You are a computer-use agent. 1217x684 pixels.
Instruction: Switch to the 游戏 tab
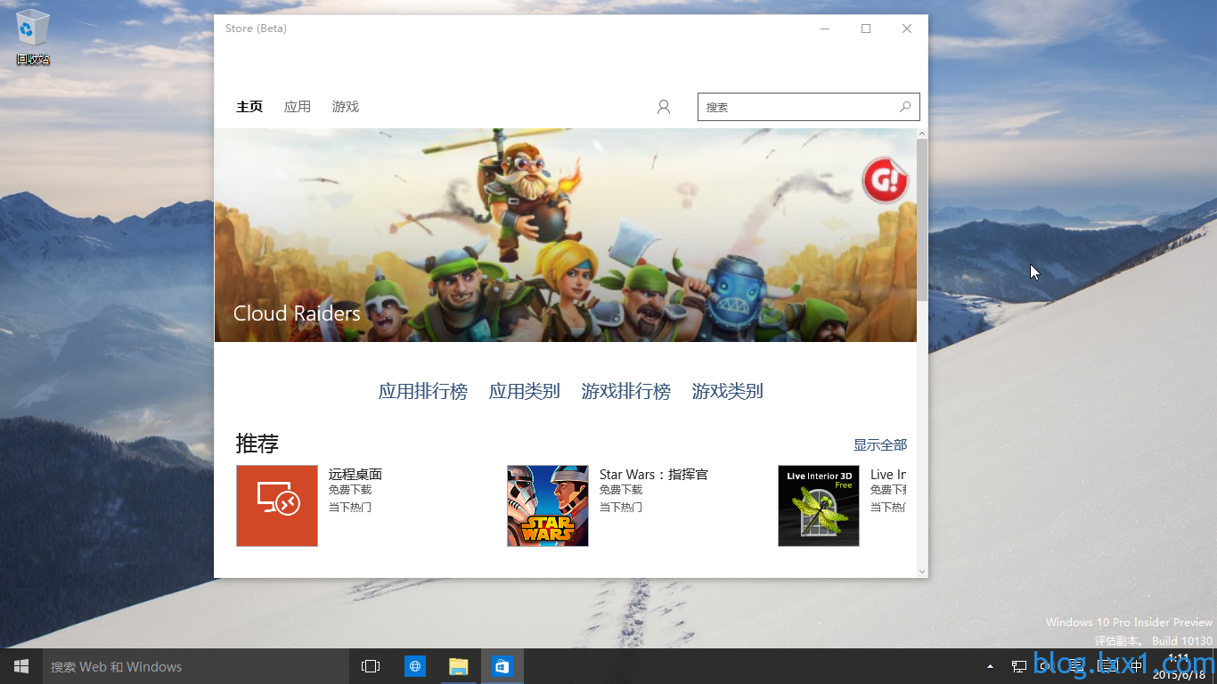click(346, 107)
